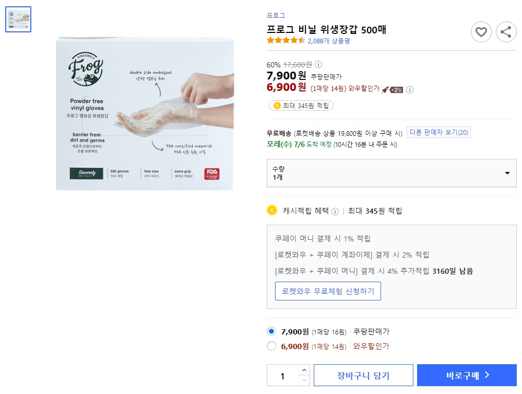The image size is (522, 394).
Task: Click the info icon next to 와우할인가
Action: click(x=410, y=89)
